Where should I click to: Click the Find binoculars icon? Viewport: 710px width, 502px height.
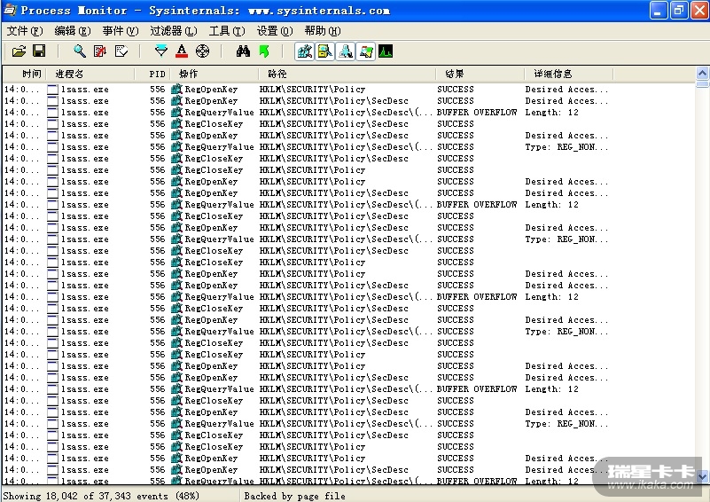[243, 51]
